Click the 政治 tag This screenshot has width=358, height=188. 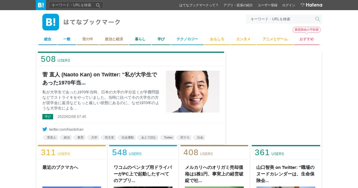(66, 138)
